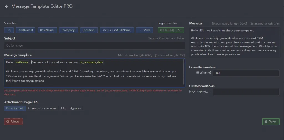
Task: Click 'Only for Recruiter and Talent' note
Action: pyautogui.click(x=166, y=38)
